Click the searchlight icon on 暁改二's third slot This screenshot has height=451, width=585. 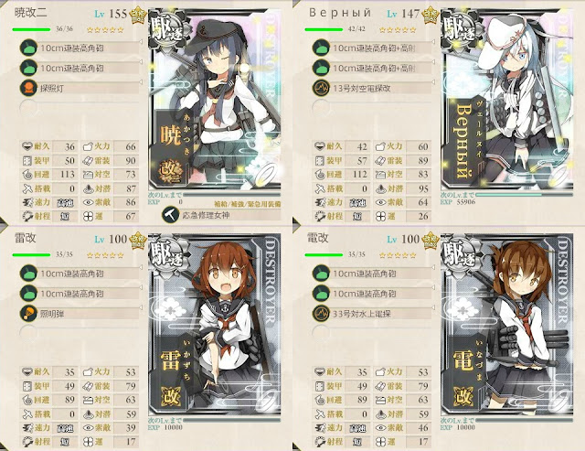click(28, 88)
